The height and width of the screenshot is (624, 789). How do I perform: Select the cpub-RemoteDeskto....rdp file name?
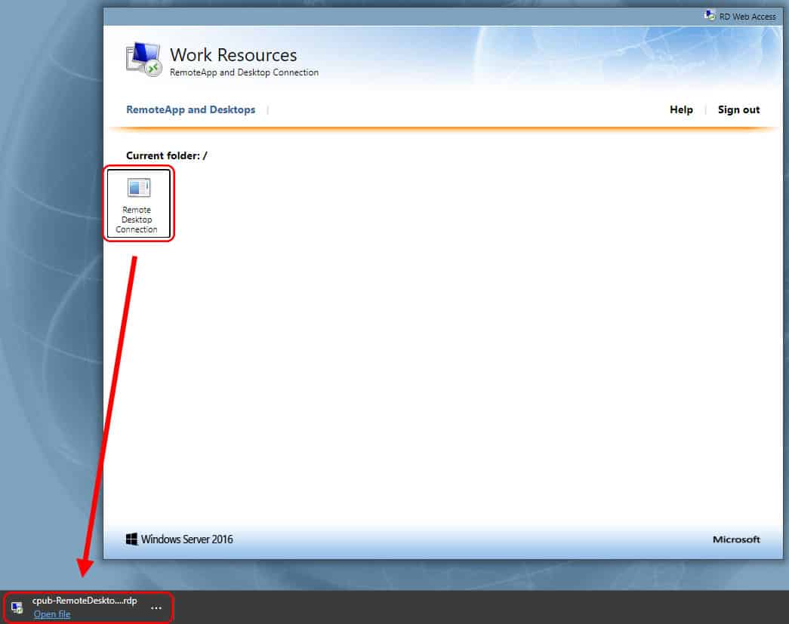(85, 601)
